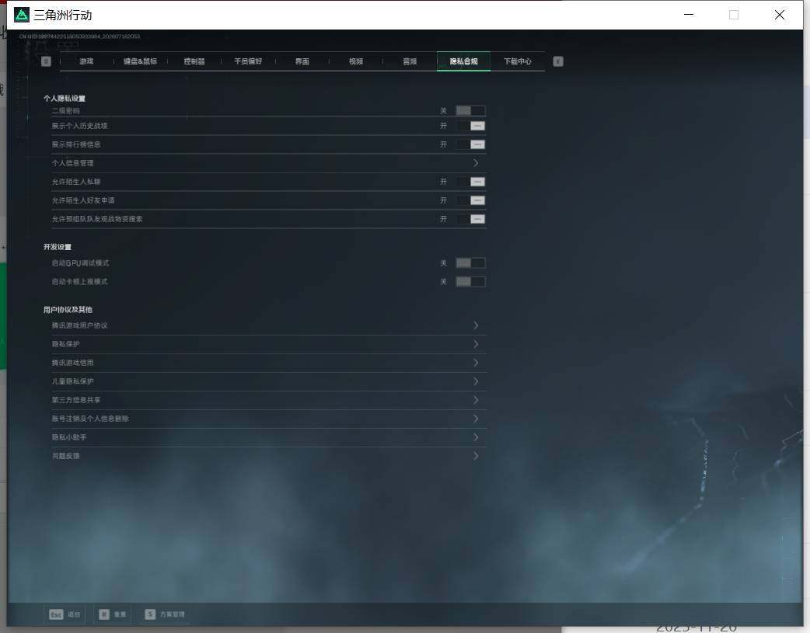Click the R reset button

pyautogui.click(x=112, y=614)
